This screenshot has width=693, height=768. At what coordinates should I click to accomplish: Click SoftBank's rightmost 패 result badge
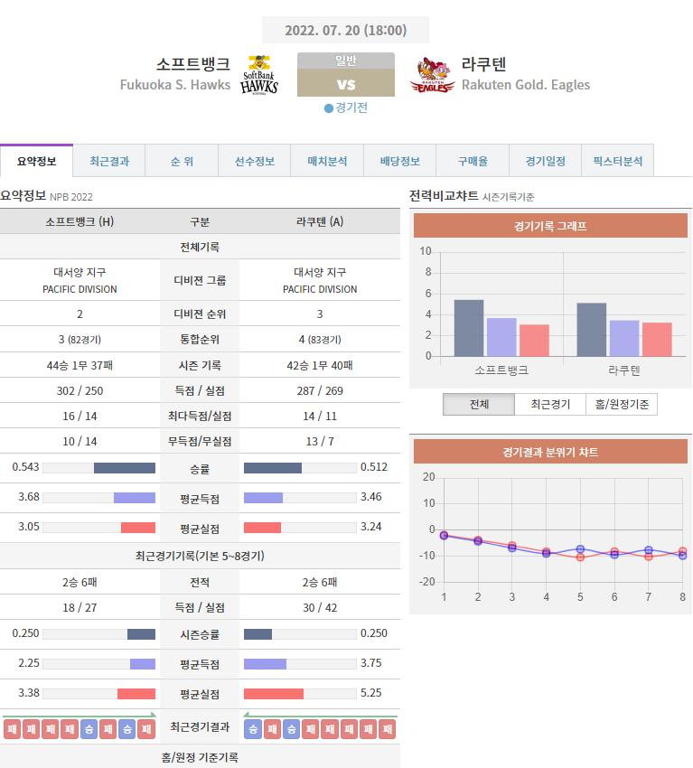coord(146,729)
